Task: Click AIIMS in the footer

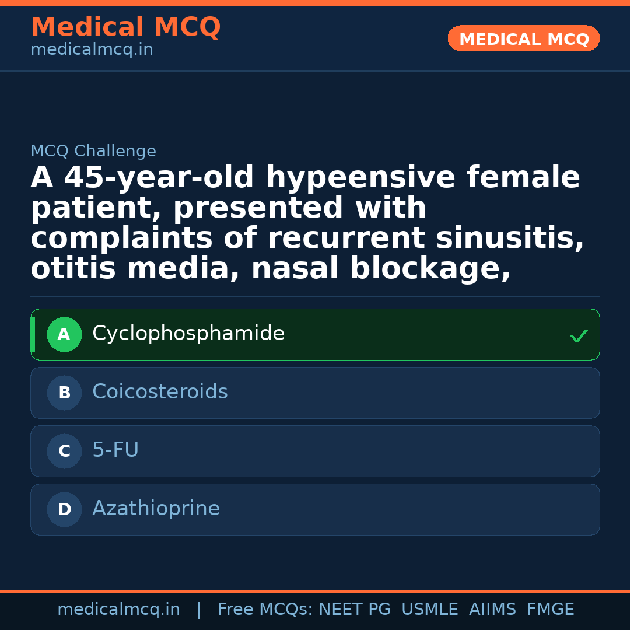Action: pyautogui.click(x=492, y=610)
